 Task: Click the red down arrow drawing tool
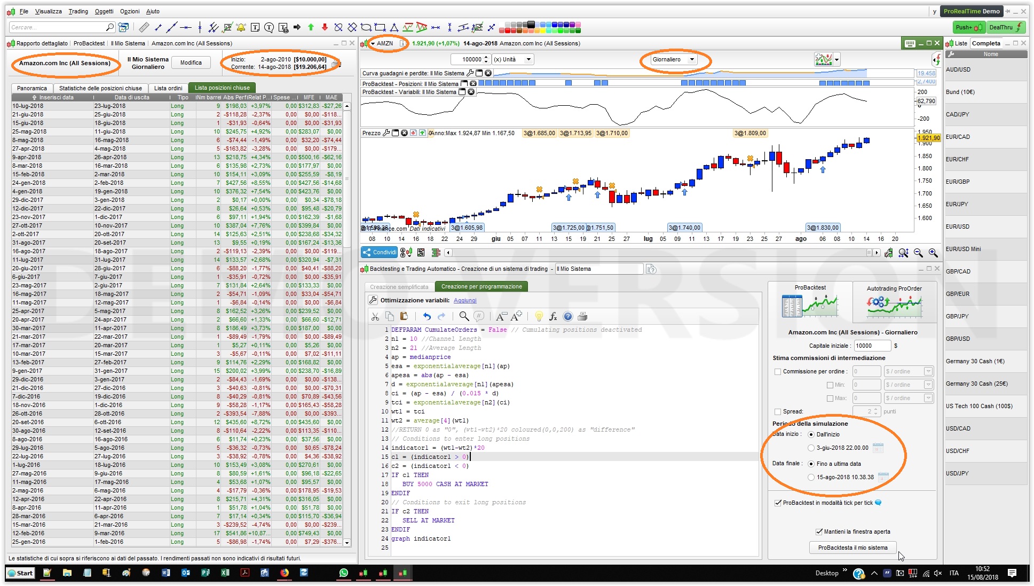(x=324, y=27)
